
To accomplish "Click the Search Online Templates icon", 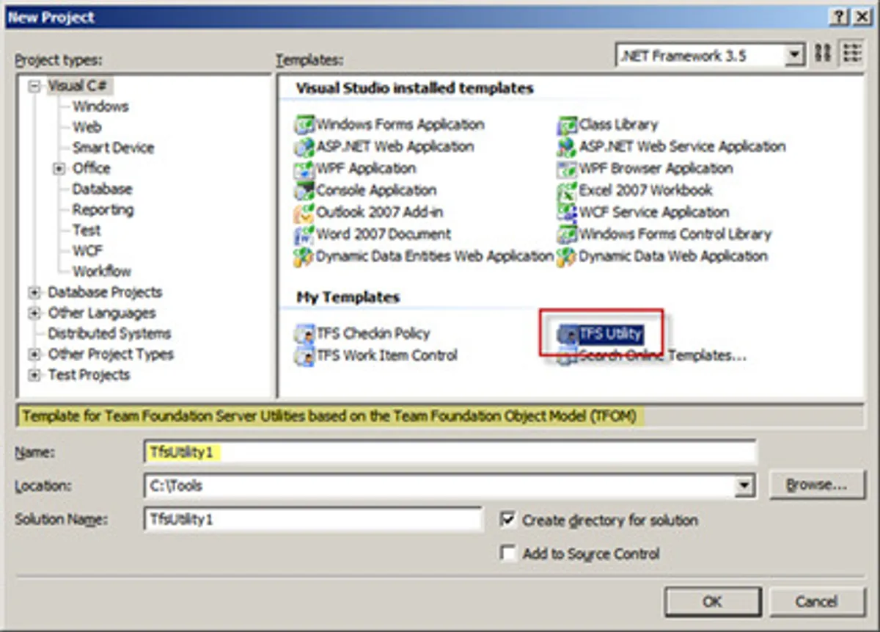I will [x=567, y=356].
